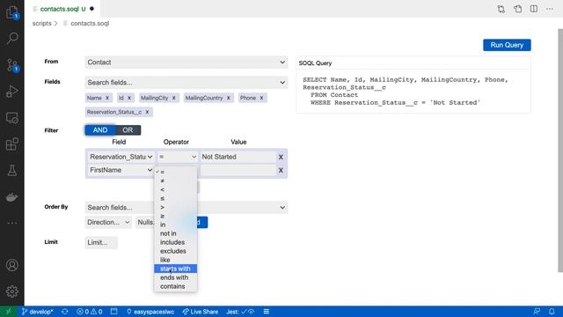
Task: Open the Explorer view in activity bar
Action: pos(12,12)
